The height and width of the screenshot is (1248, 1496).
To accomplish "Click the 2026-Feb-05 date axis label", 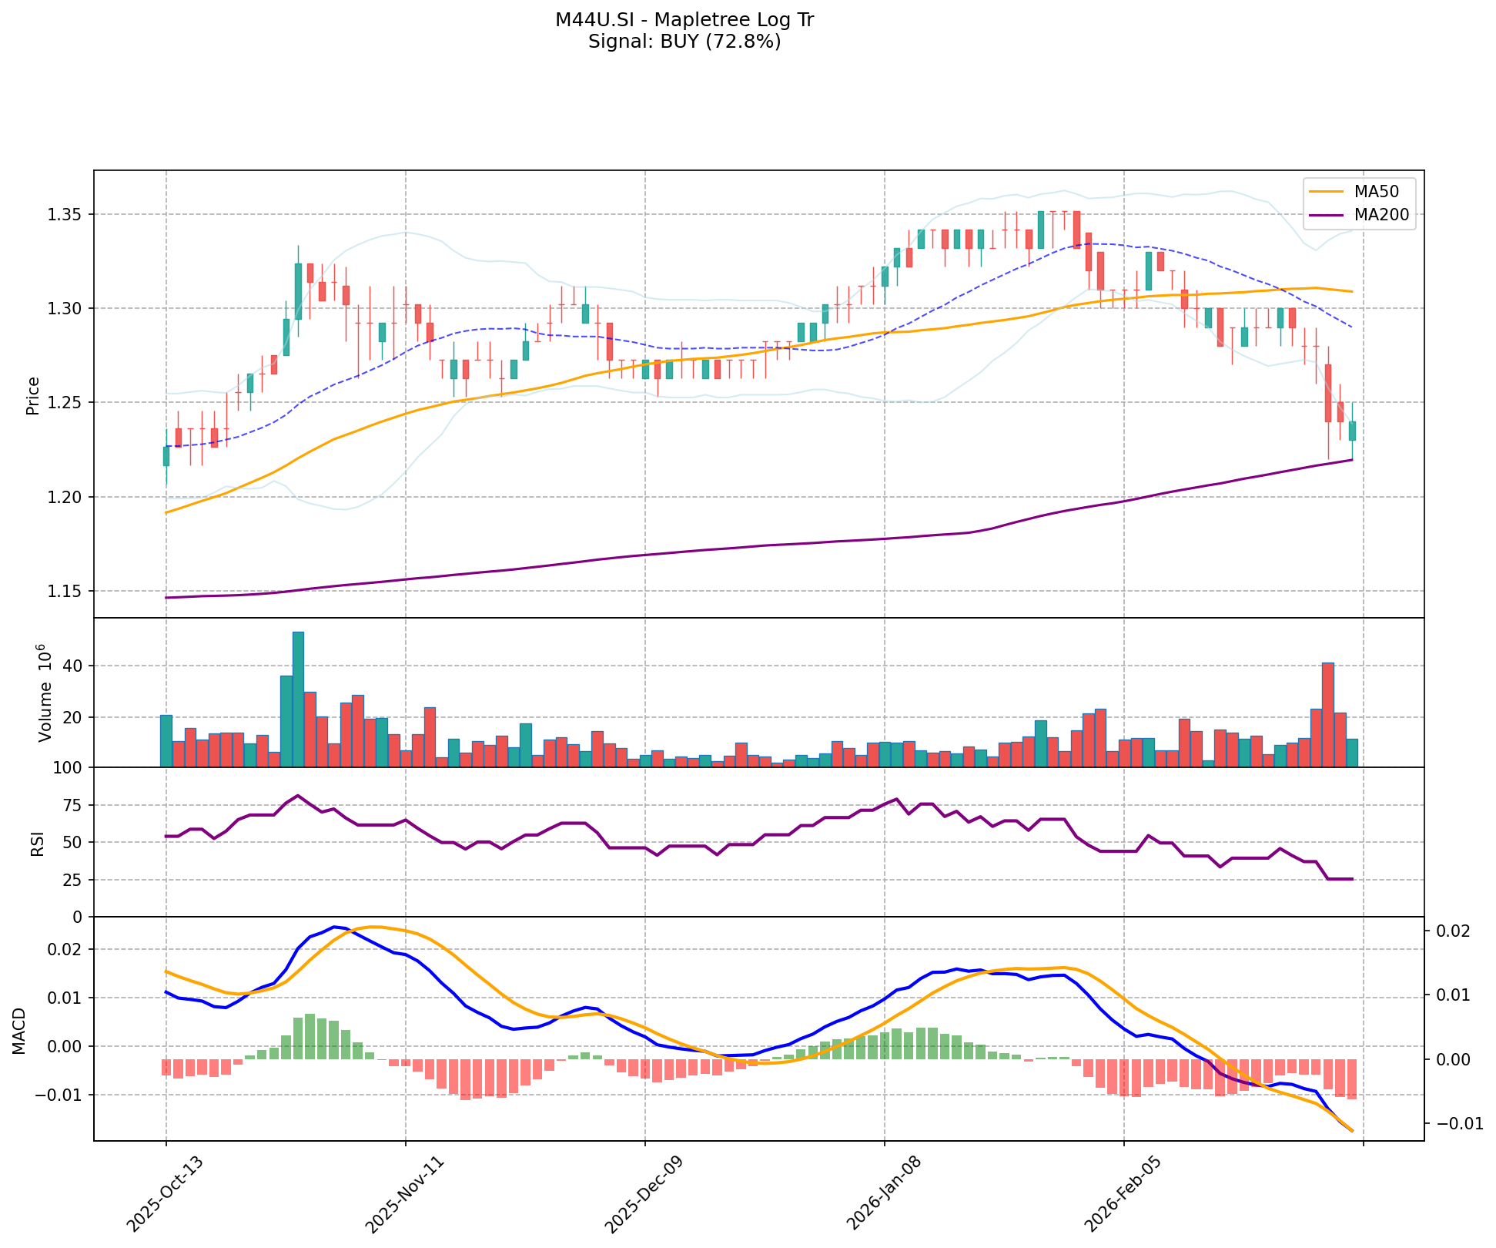I will point(1123,1195).
